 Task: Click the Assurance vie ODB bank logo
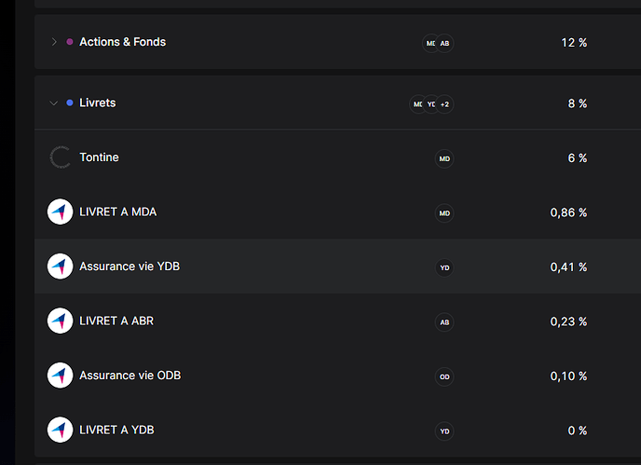(60, 376)
